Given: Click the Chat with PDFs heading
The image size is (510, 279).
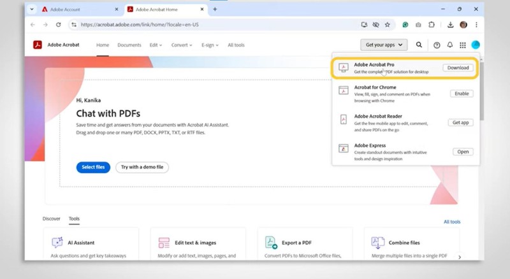Looking at the screenshot, I should [x=108, y=113].
